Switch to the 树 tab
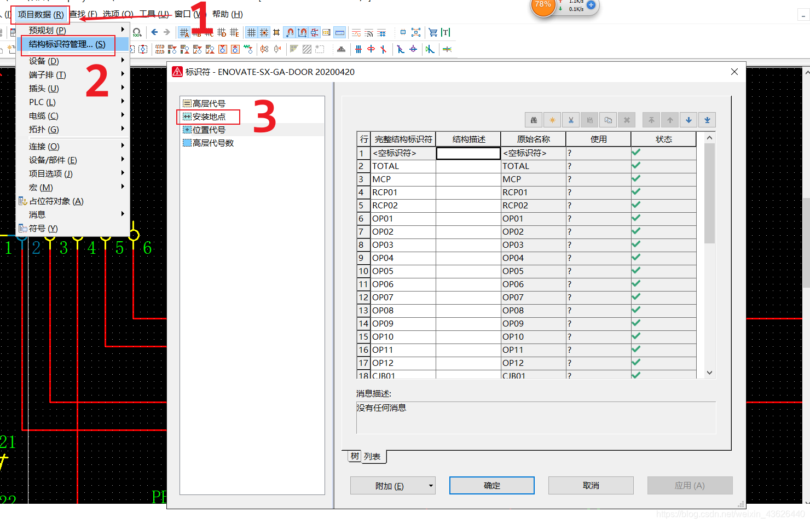810x524 pixels. coord(355,456)
